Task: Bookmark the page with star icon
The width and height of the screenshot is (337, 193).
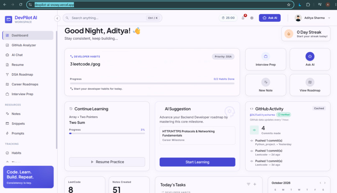Action: (x=288, y=5)
